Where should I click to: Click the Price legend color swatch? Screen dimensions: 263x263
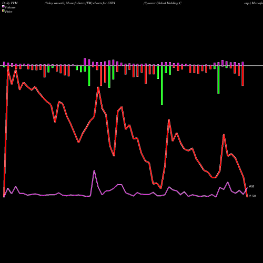tap(3, 11)
